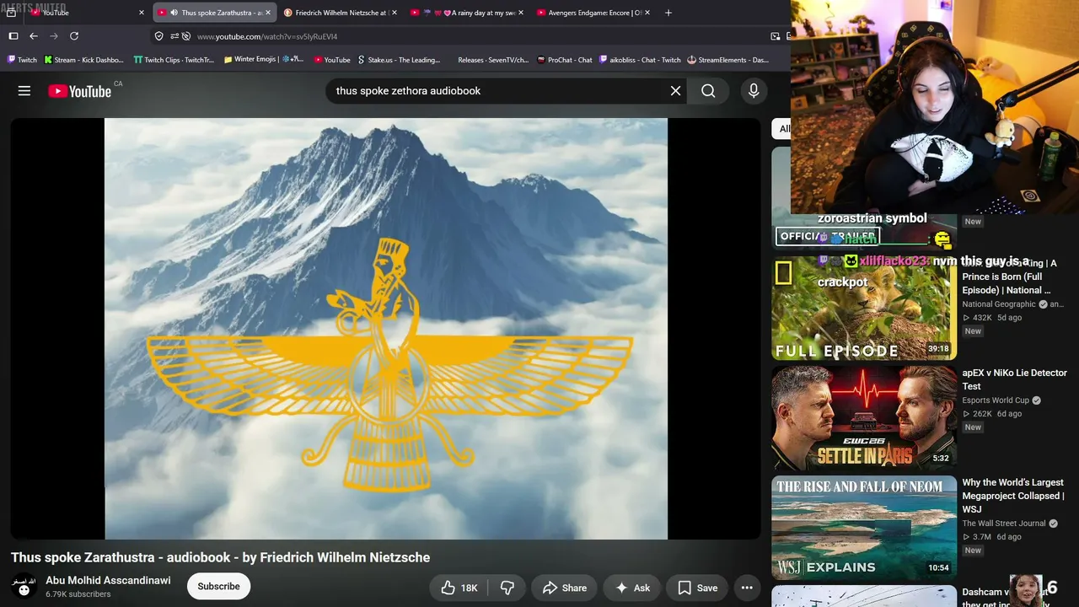Close the Thus spoke Zarathustra tab
Viewport: 1079px width, 607px height.
coord(268,13)
